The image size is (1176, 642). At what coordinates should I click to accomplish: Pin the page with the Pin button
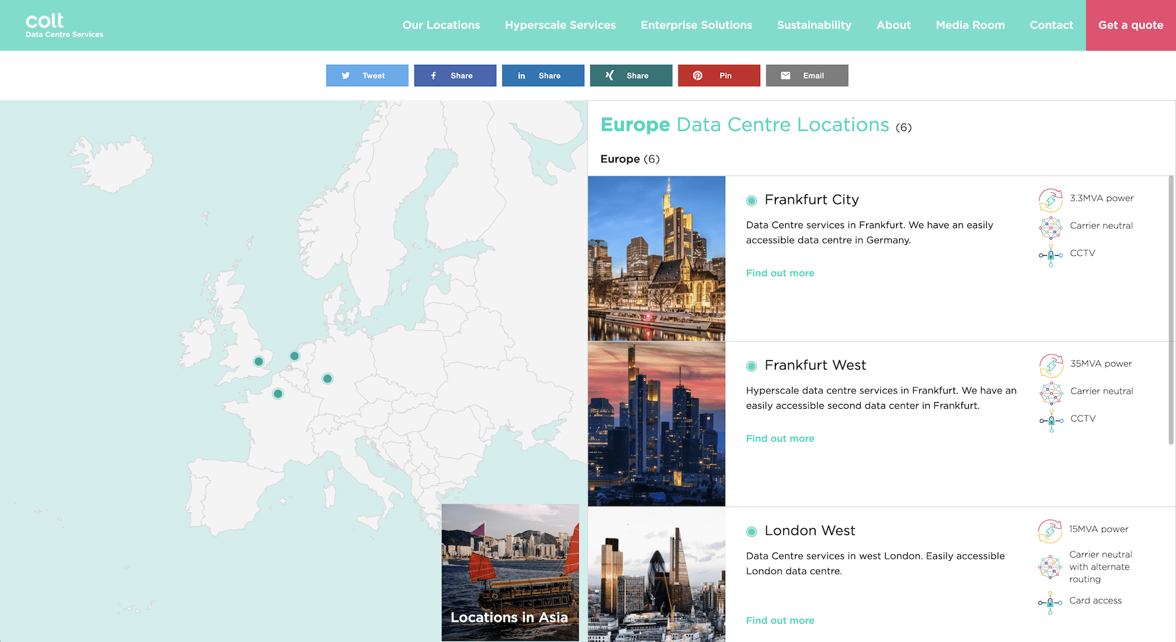[x=719, y=75]
